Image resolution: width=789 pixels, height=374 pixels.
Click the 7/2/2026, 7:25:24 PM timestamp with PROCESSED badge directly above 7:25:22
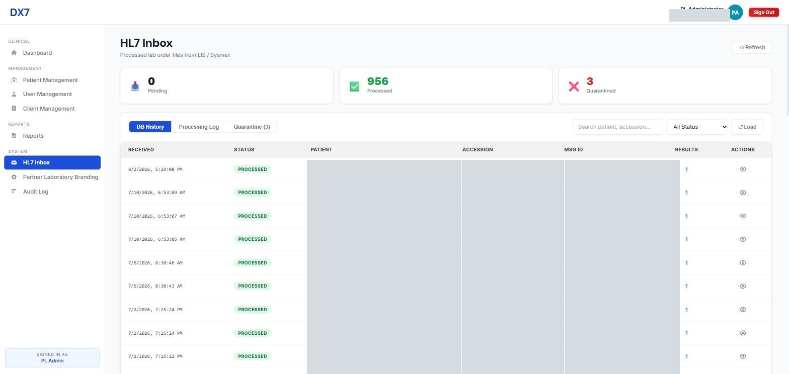pyautogui.click(x=155, y=333)
